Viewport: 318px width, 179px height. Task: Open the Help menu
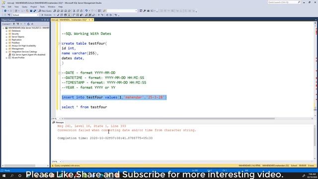tap(61, 6)
